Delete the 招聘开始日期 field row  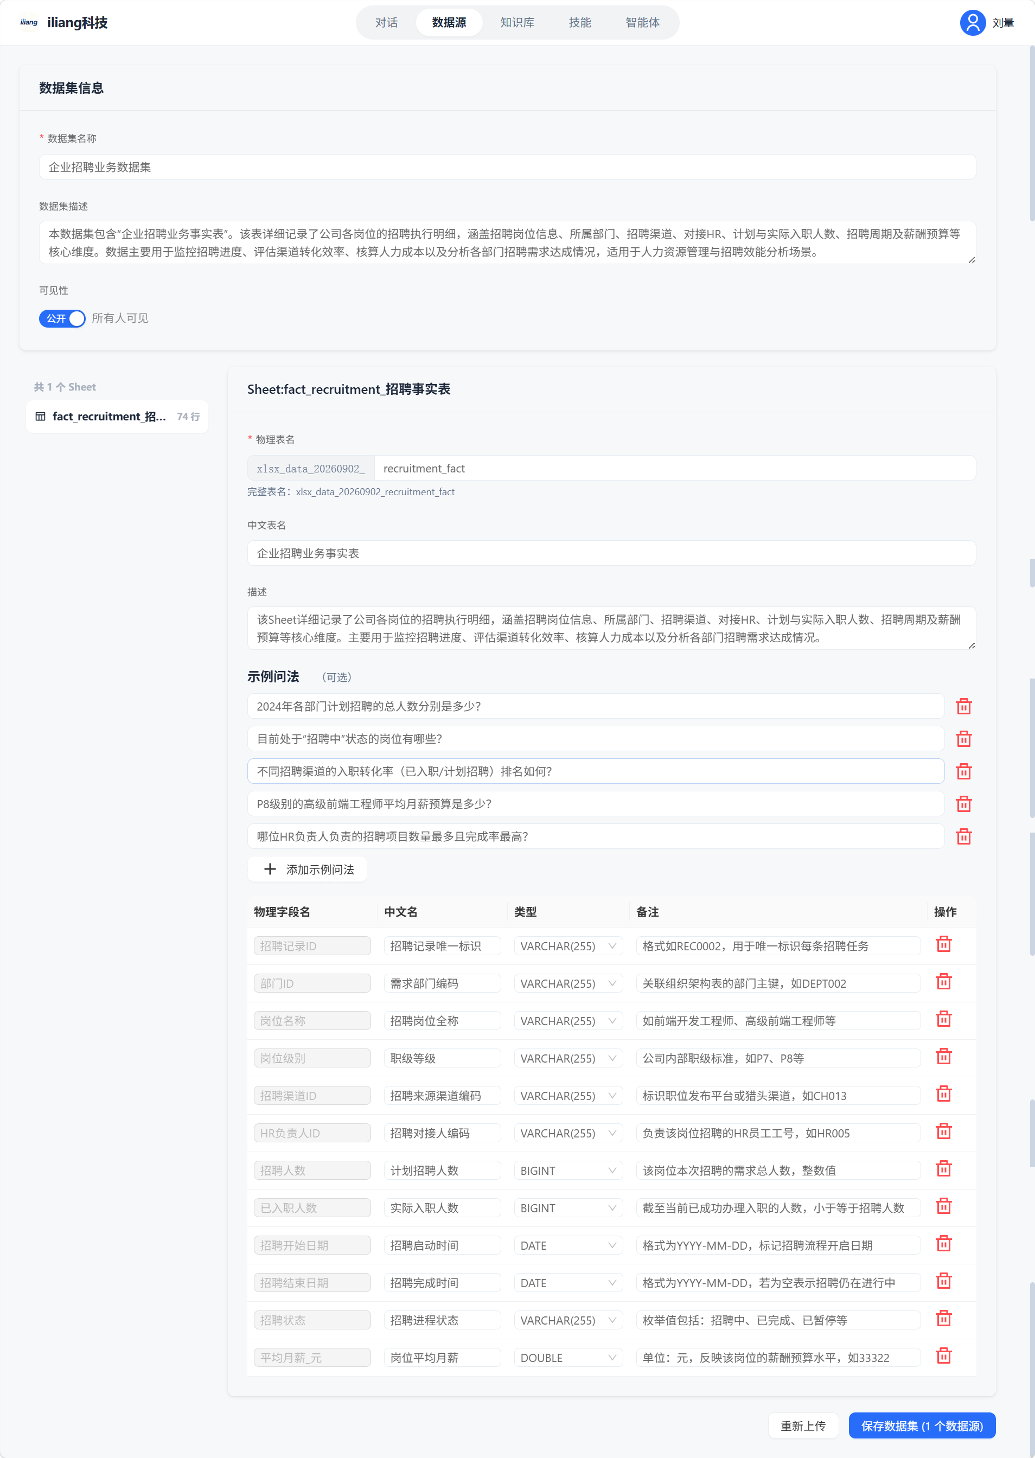(x=943, y=1244)
